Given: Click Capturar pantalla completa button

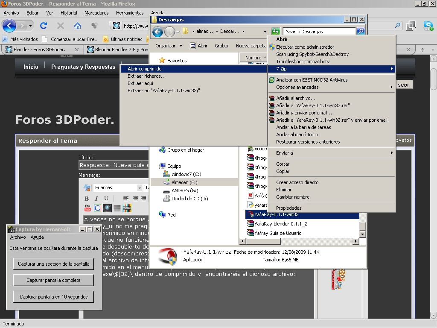Looking at the screenshot, I should tap(53, 280).
